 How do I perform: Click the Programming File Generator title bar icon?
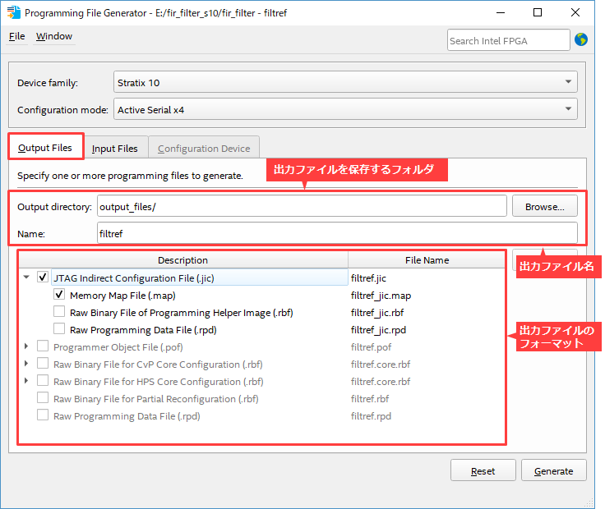click(x=12, y=13)
